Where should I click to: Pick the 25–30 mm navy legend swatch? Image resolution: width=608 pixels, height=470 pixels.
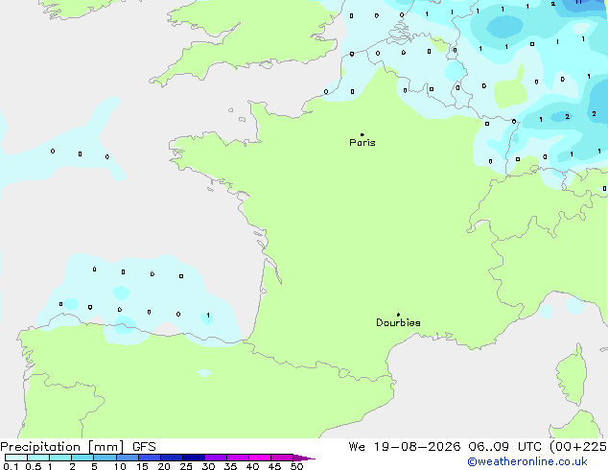point(193,458)
